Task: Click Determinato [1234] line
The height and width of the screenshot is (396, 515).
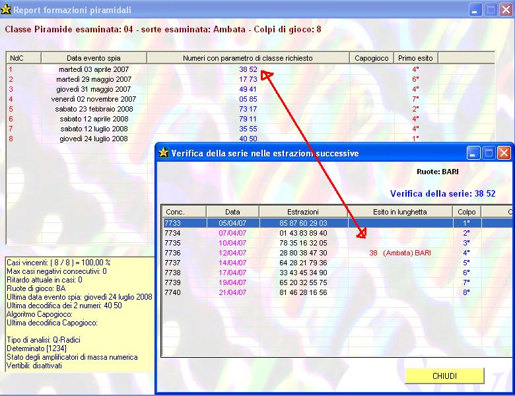Action: [36, 348]
